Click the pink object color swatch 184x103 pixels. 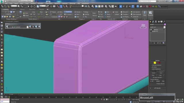[x=165, y=25]
